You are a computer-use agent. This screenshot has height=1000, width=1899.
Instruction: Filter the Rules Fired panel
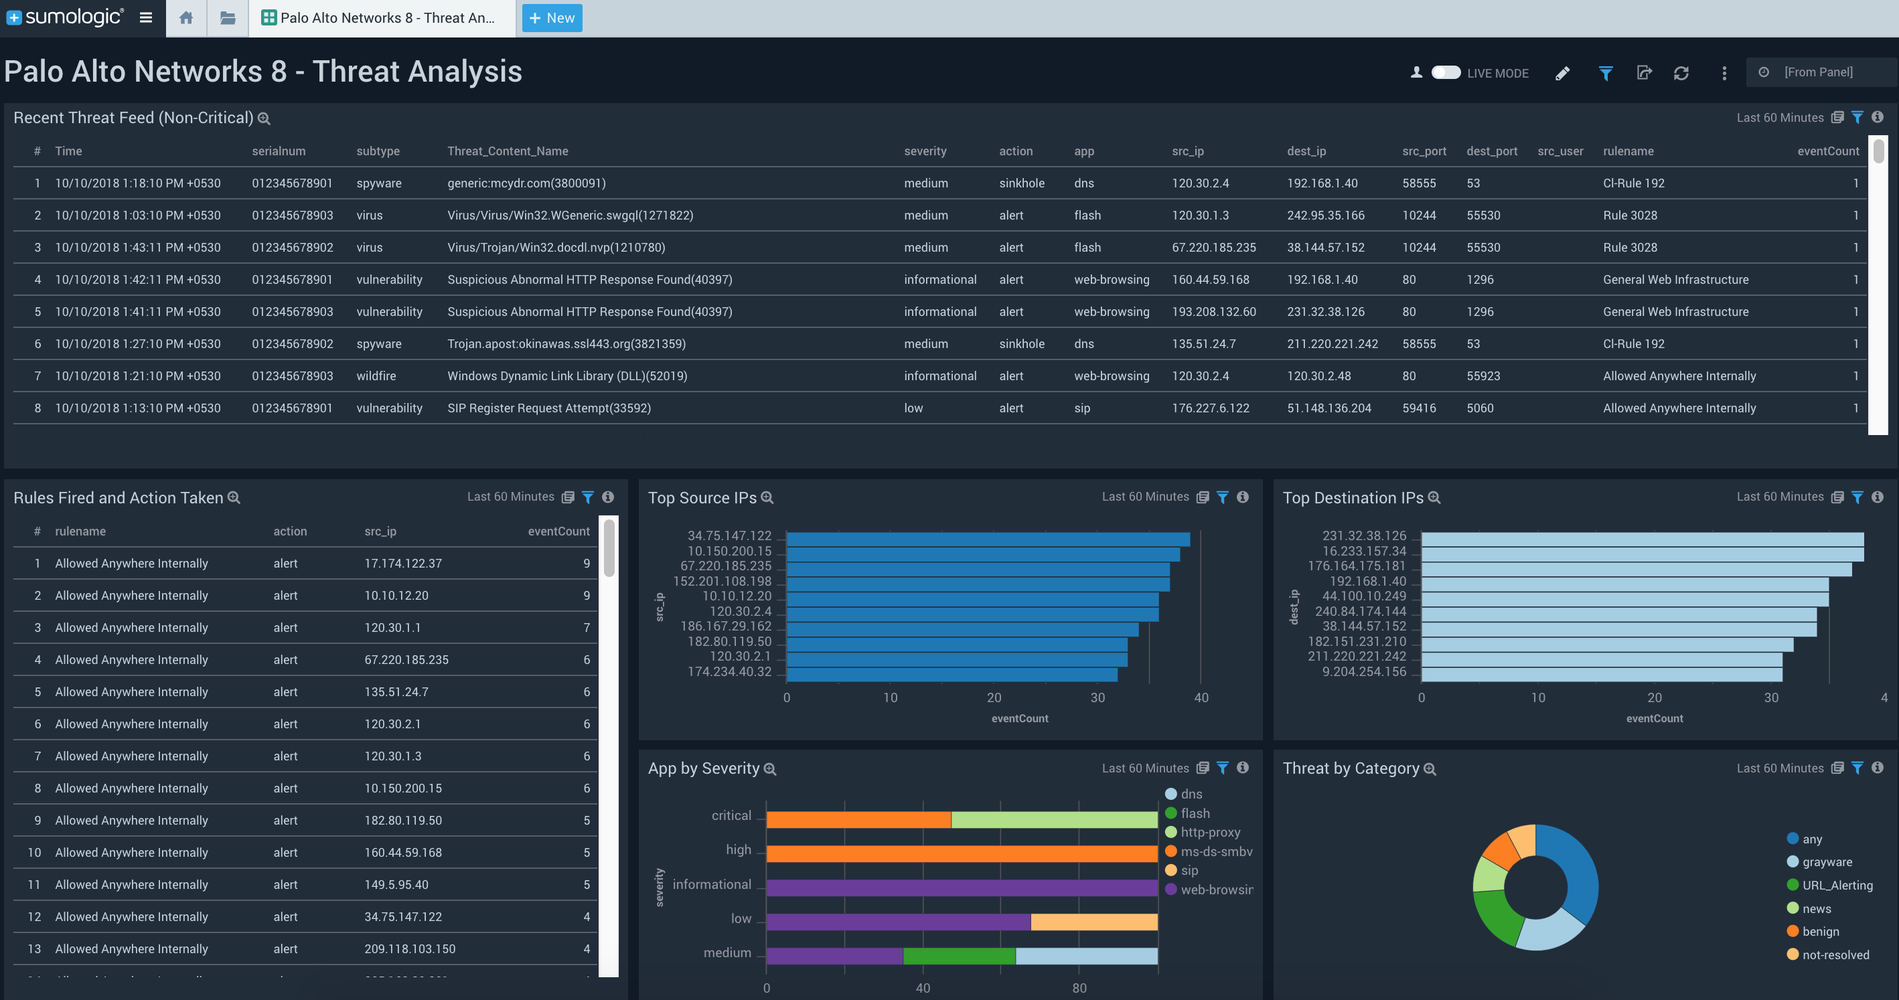coord(587,497)
